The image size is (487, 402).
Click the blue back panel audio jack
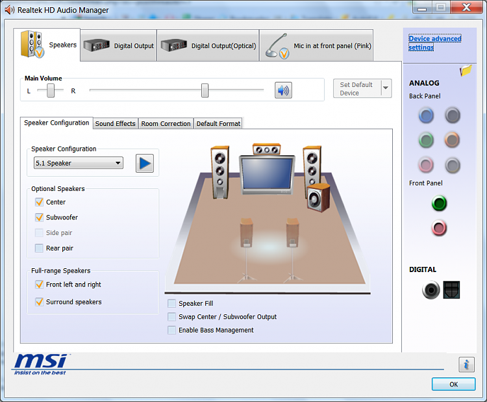coord(426,115)
